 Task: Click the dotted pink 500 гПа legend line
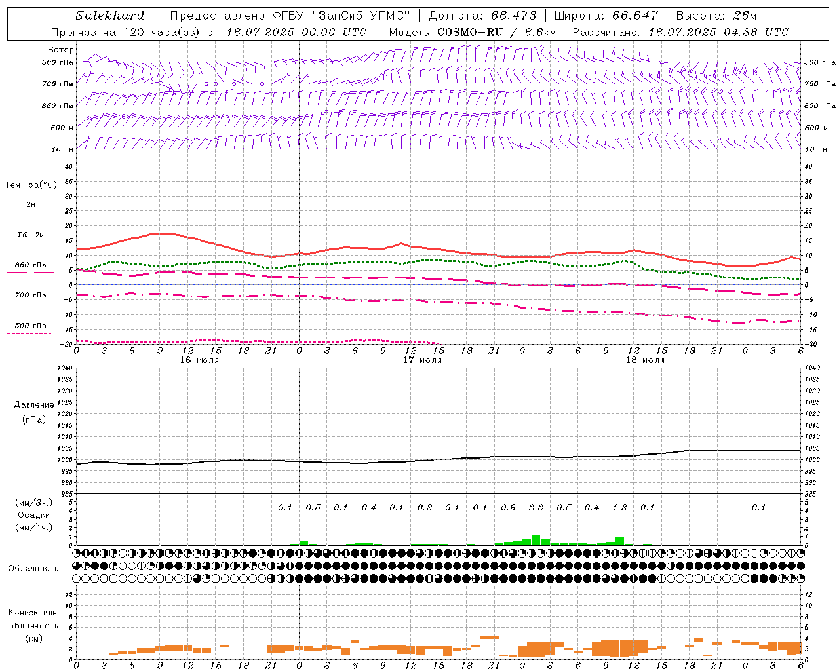[x=29, y=333]
